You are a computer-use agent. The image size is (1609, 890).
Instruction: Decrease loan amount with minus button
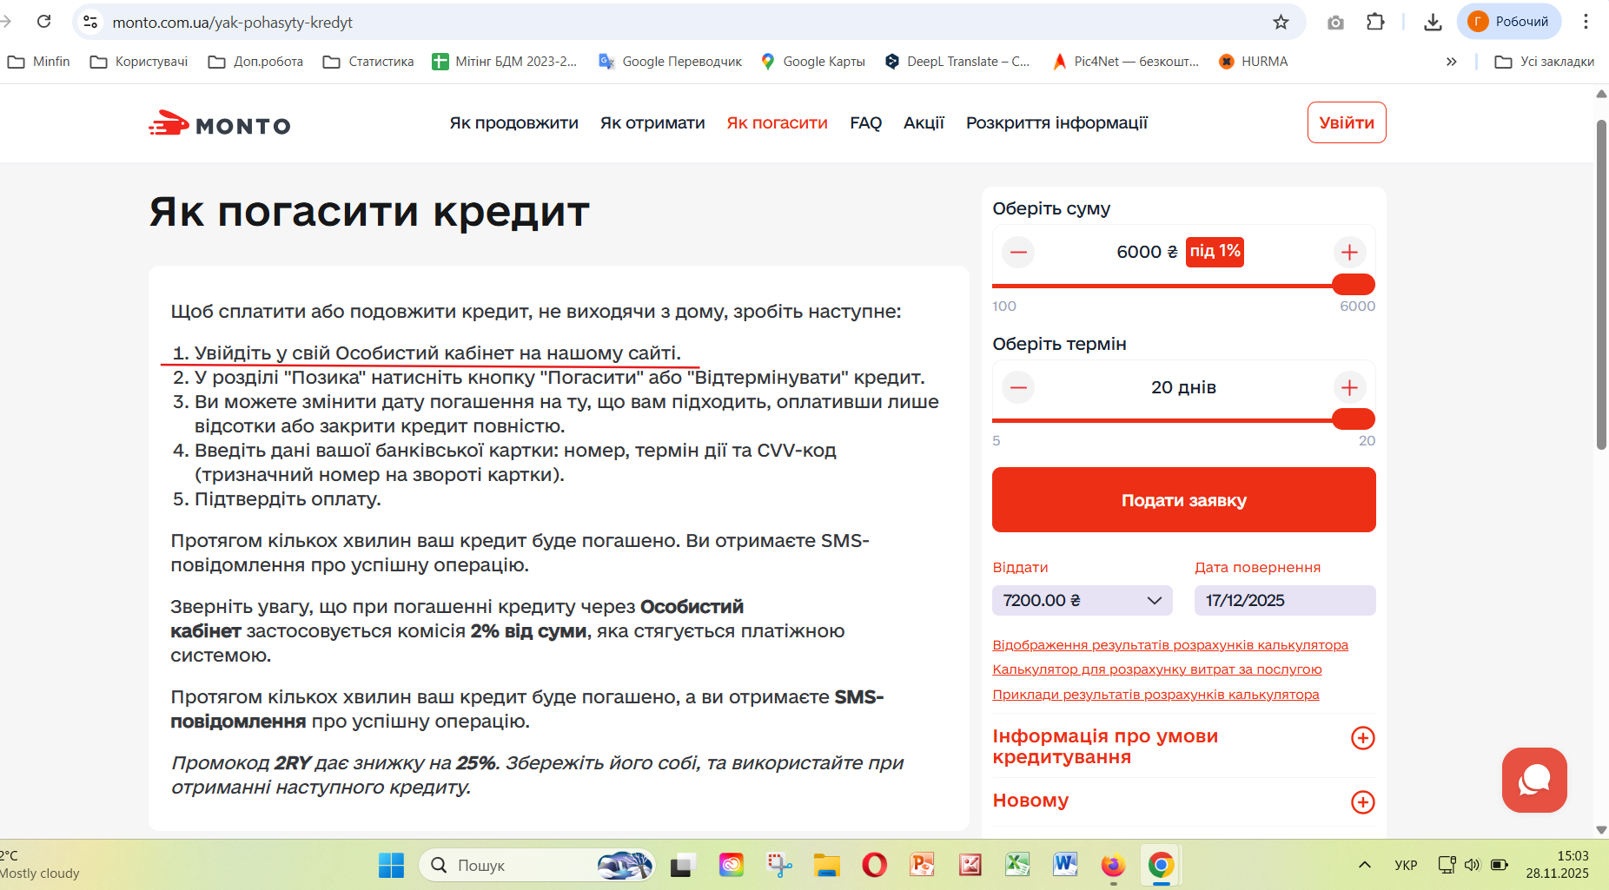(1018, 253)
